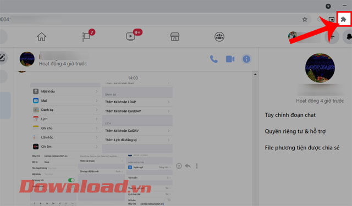This screenshot has width=352, height=206.
Task: Open the profile shortcut in top bar
Action: click(304, 37)
